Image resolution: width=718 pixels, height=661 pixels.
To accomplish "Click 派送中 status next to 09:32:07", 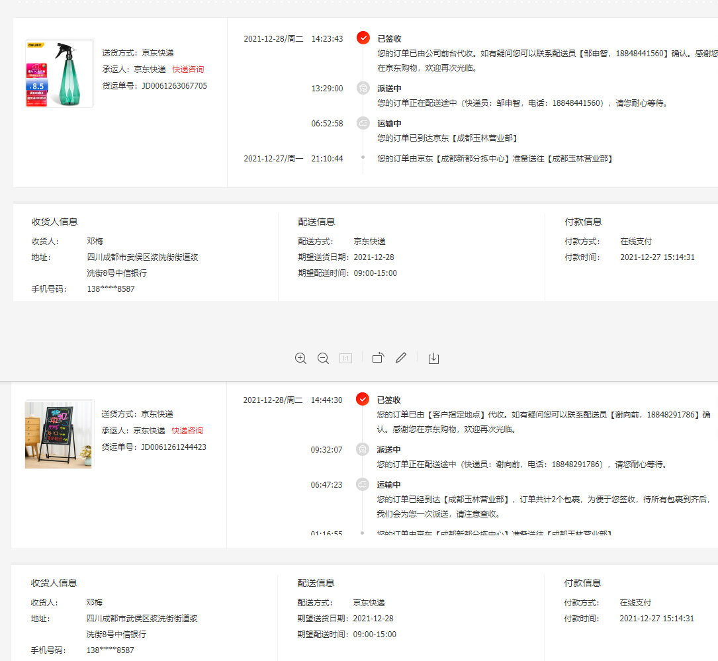I will pos(388,449).
